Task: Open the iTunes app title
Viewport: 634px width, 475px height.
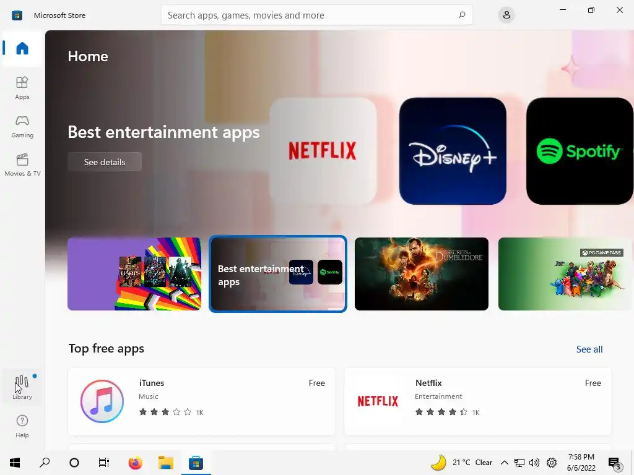Action: [x=152, y=383]
